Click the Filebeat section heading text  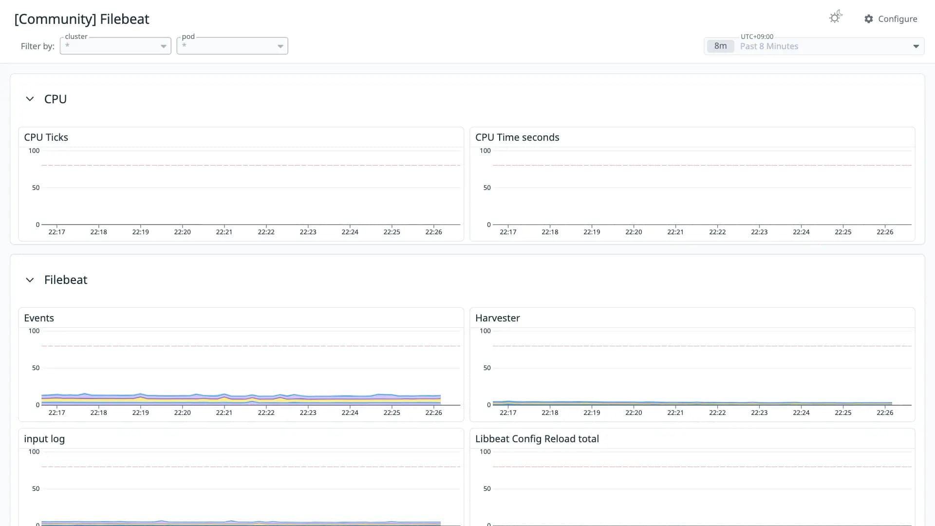click(66, 280)
